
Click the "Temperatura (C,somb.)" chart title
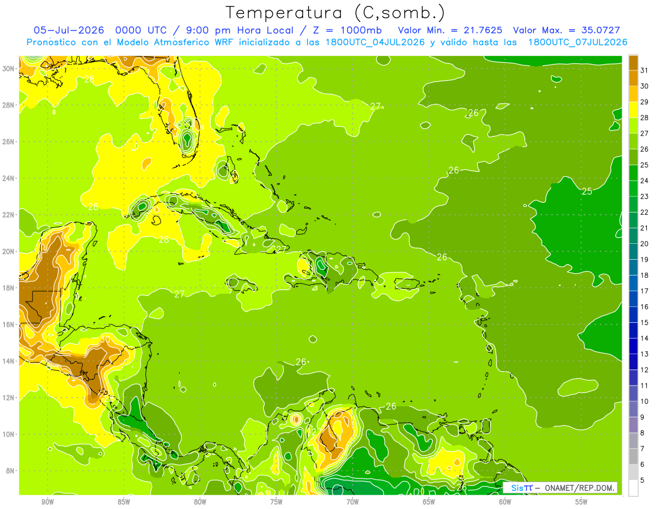coord(335,12)
